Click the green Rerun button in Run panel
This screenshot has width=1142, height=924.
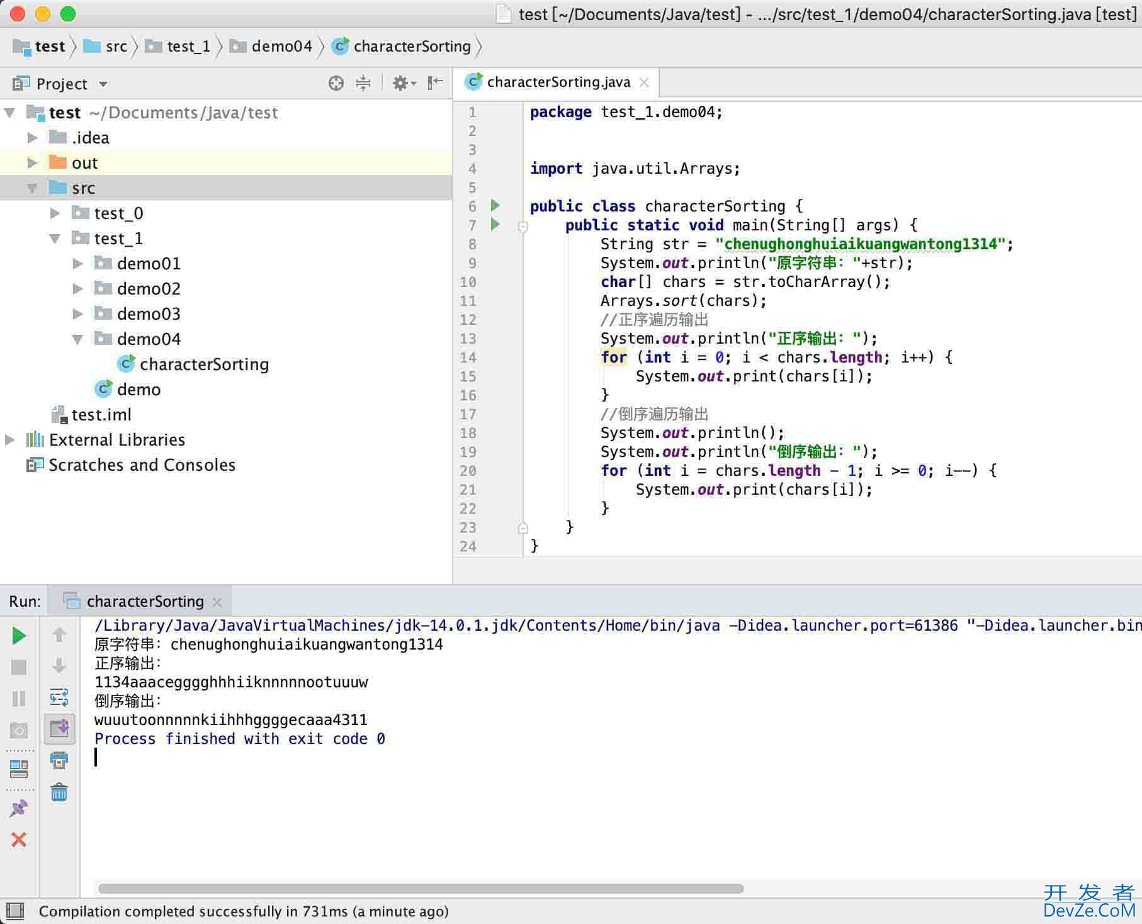point(19,636)
